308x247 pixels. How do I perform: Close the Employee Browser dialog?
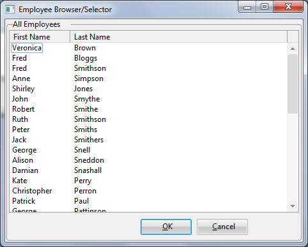pyautogui.click(x=288, y=7)
